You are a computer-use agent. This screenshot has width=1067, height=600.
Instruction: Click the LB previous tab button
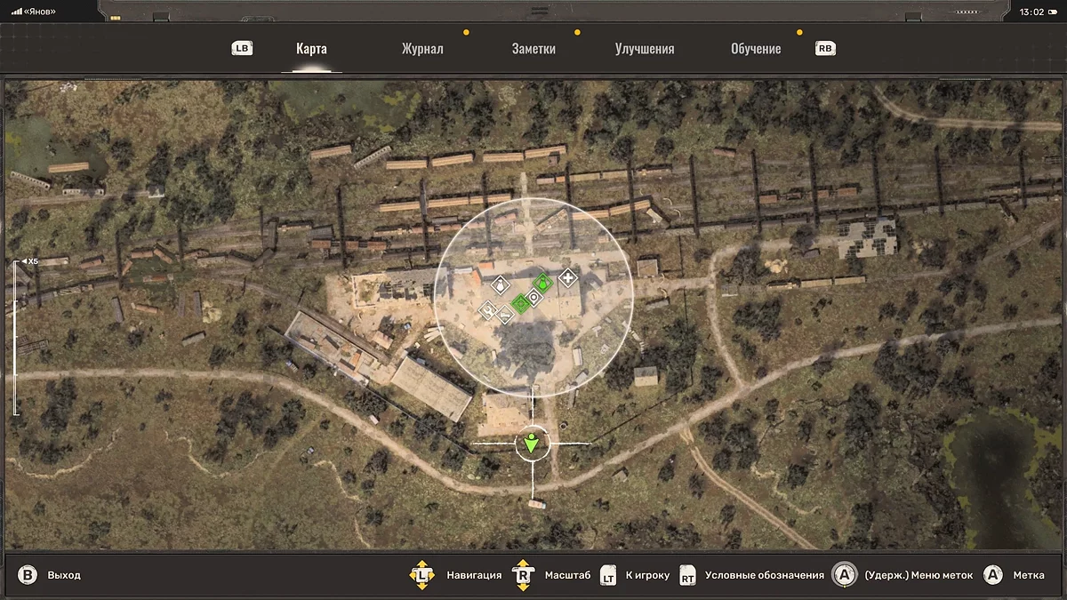point(242,49)
